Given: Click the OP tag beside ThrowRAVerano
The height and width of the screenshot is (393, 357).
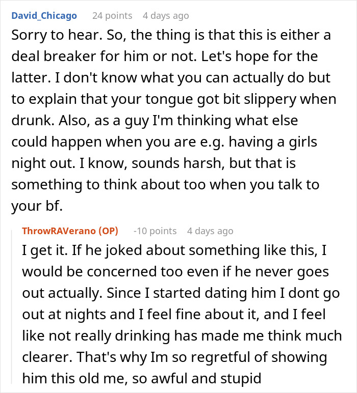Looking at the screenshot, I should coord(108,231).
